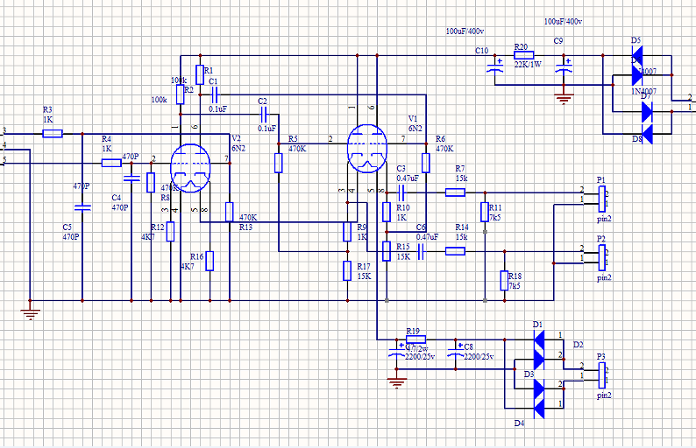This screenshot has width=696, height=448.
Task: Select the P3 pin2 connector
Action: point(602,374)
